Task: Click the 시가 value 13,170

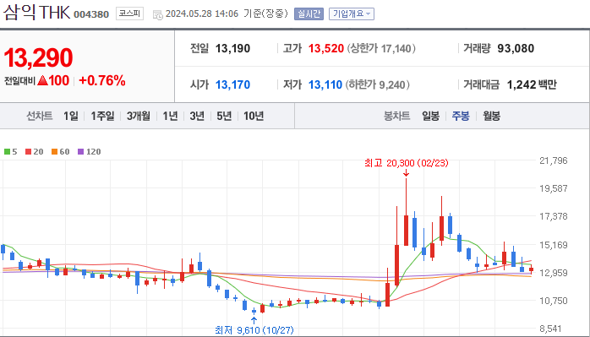Action: 232,84
